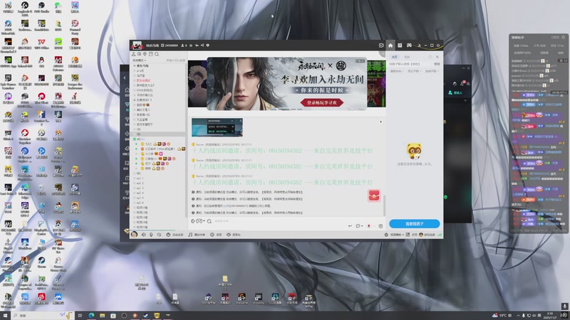
Task: Collapse the root channel 快乐马络
Action: [134, 65]
